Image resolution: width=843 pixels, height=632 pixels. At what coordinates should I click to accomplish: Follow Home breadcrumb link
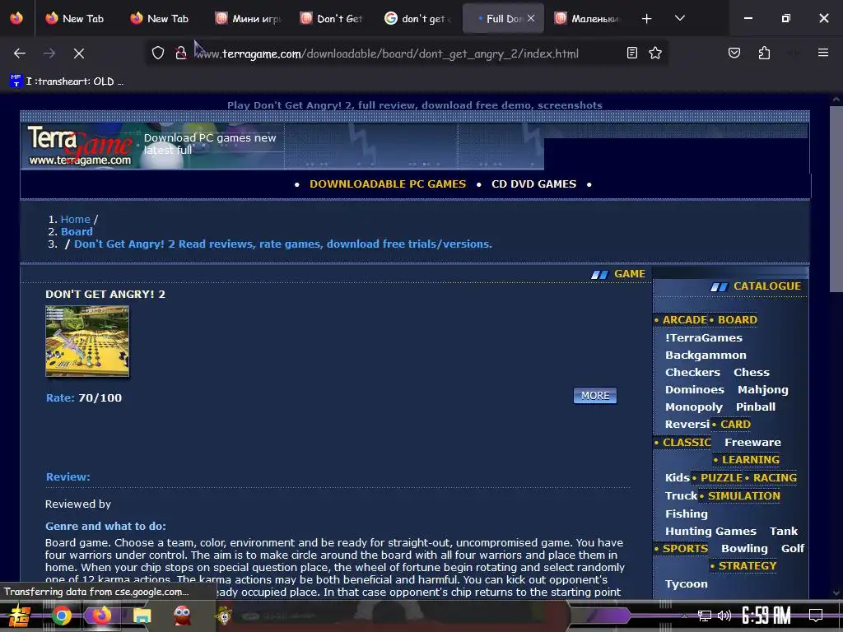pyautogui.click(x=75, y=219)
